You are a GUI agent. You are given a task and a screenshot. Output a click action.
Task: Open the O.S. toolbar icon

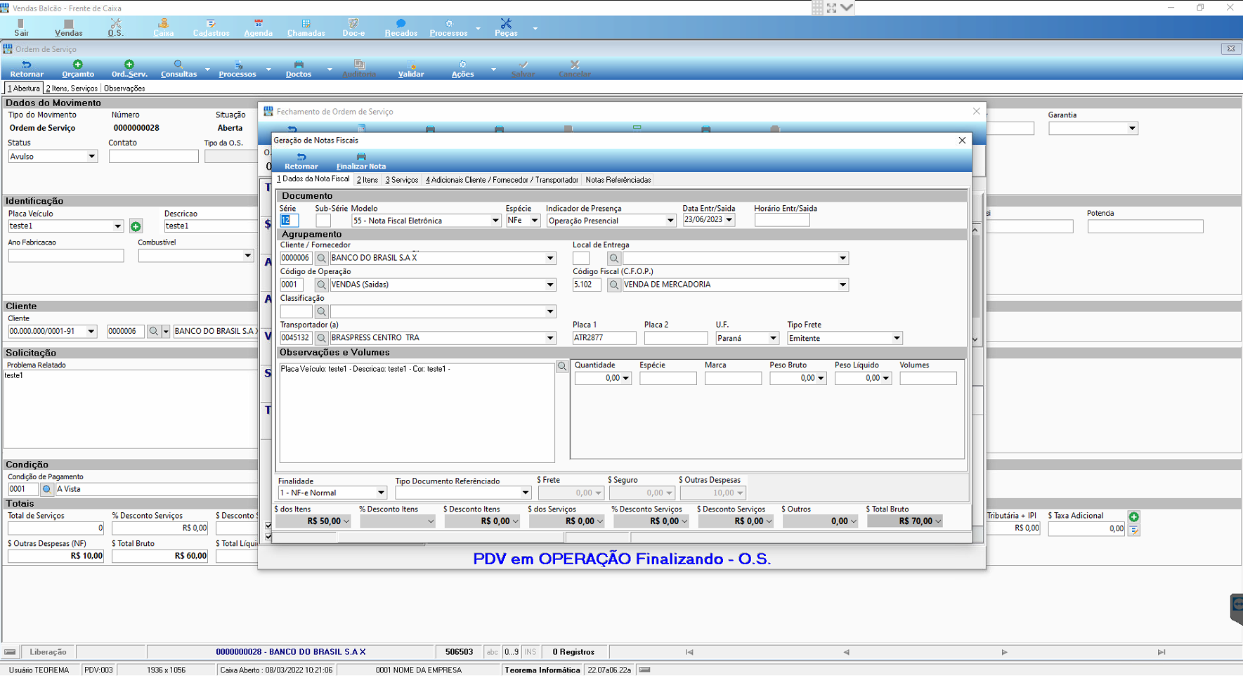tap(115, 27)
